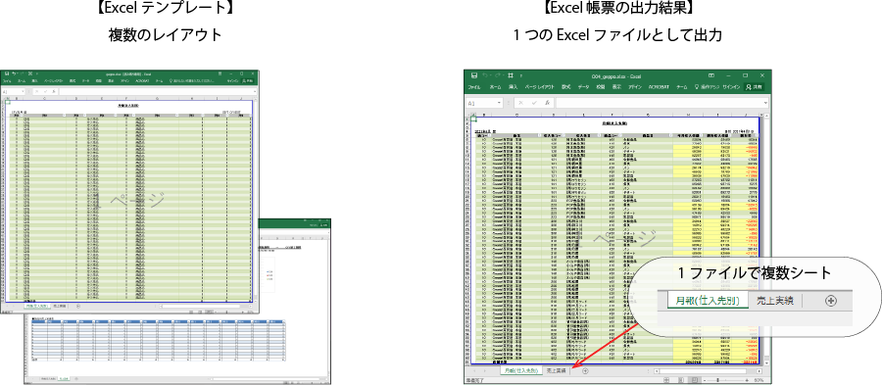Image resolution: width=882 pixels, height=385 pixels.
Task: Click the cancel X beside output window formula bar
Action: point(521,103)
